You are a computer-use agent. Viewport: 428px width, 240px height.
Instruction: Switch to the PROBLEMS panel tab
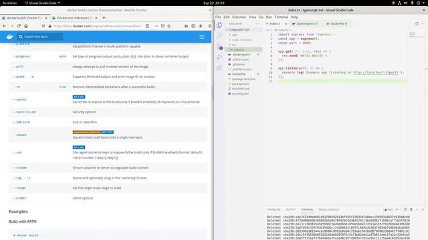(274, 209)
